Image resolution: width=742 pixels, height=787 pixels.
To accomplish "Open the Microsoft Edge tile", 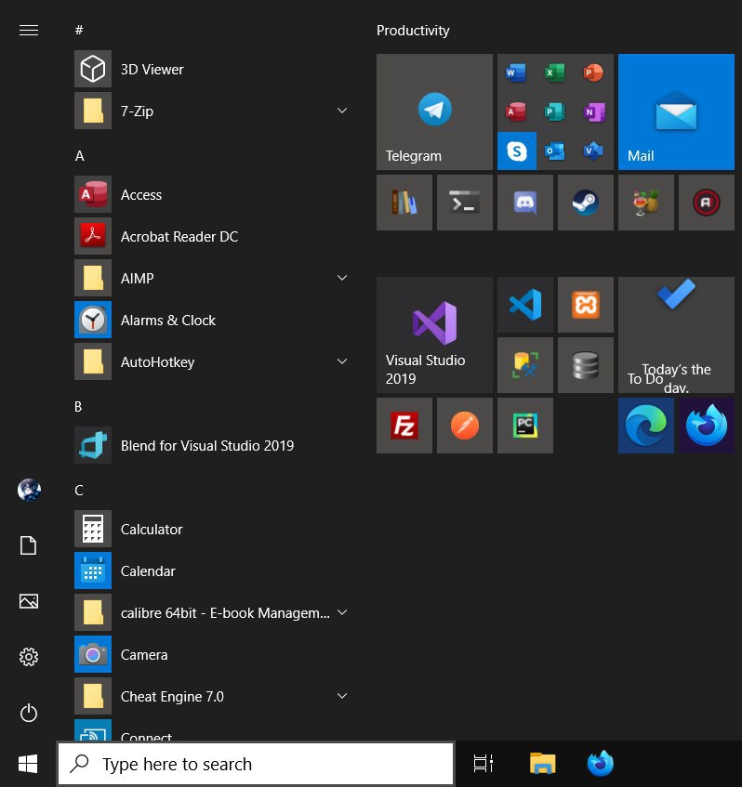I will (x=645, y=426).
